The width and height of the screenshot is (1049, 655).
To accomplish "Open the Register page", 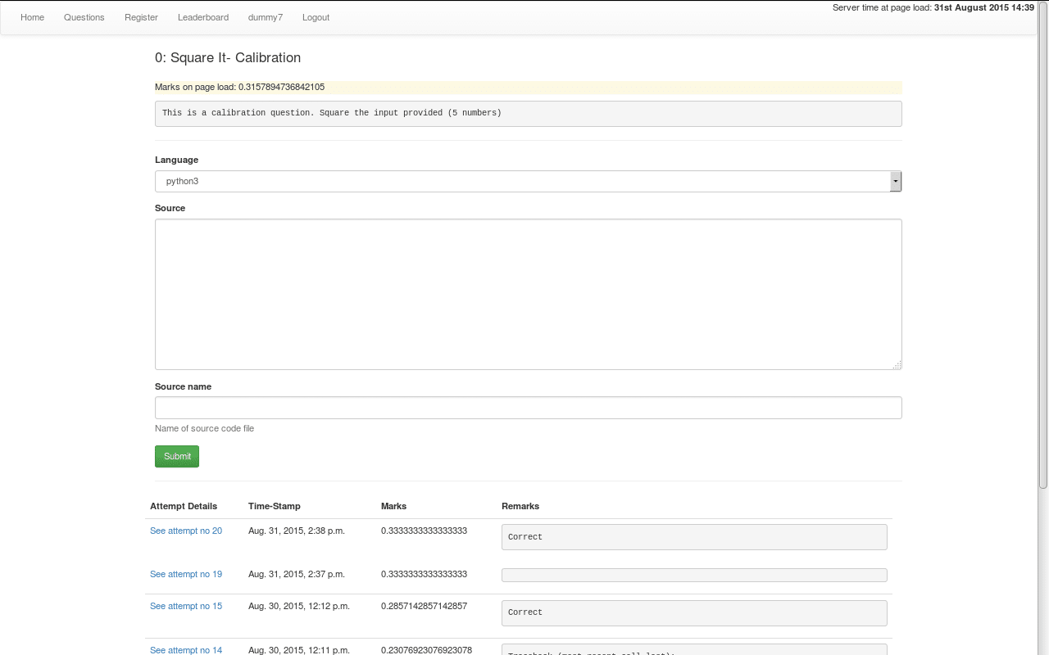I will (141, 17).
